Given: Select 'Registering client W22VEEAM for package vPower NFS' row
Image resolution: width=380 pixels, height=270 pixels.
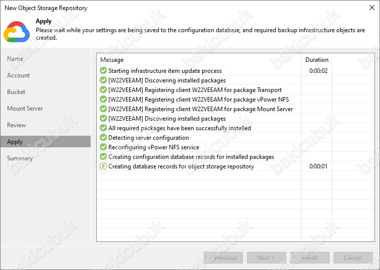Looking at the screenshot, I should point(235,100).
